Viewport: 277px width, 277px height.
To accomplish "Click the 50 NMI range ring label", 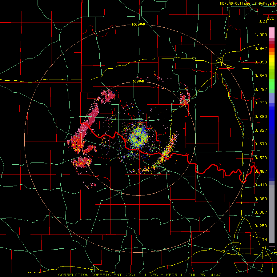I will pyautogui.click(x=138, y=82).
